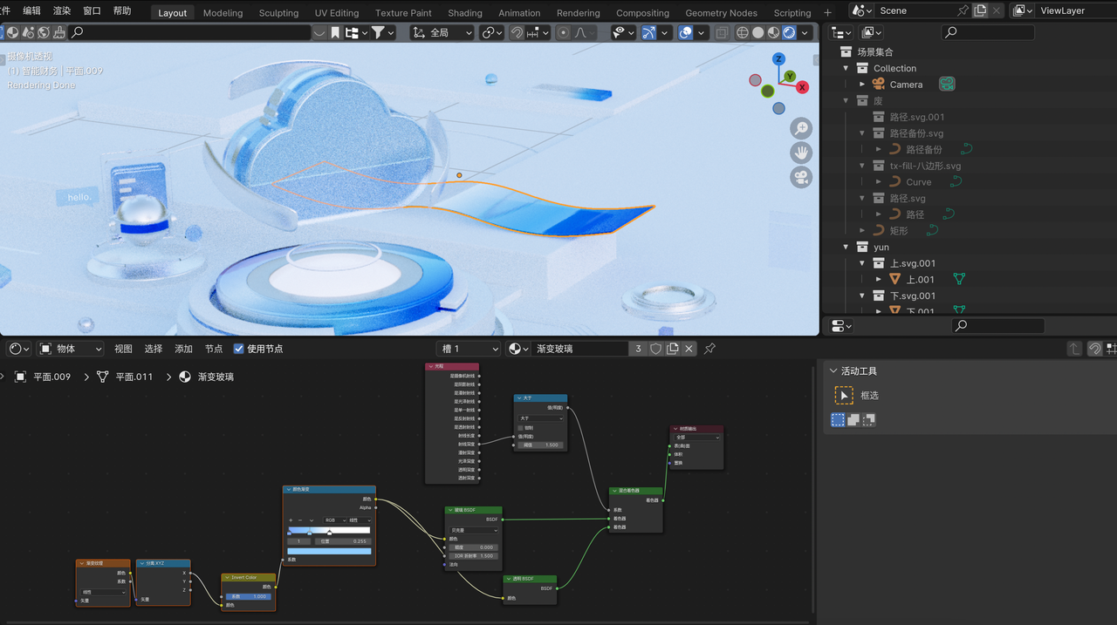The height and width of the screenshot is (625, 1117).
Task: Toggle the 使用节点 checkbox
Action: (x=239, y=349)
